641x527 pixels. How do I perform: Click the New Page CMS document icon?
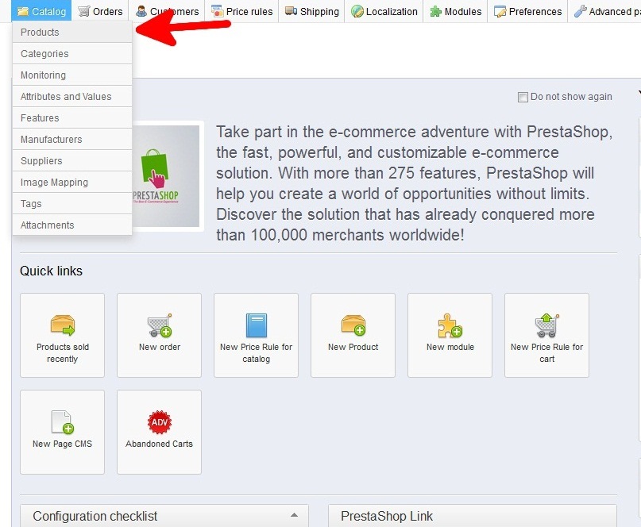click(x=63, y=422)
